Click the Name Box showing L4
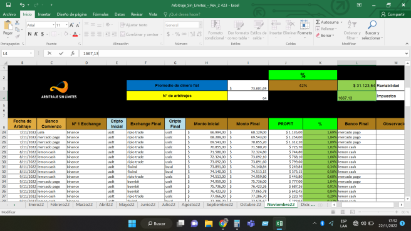This screenshot has width=411, height=231. coord(18,53)
